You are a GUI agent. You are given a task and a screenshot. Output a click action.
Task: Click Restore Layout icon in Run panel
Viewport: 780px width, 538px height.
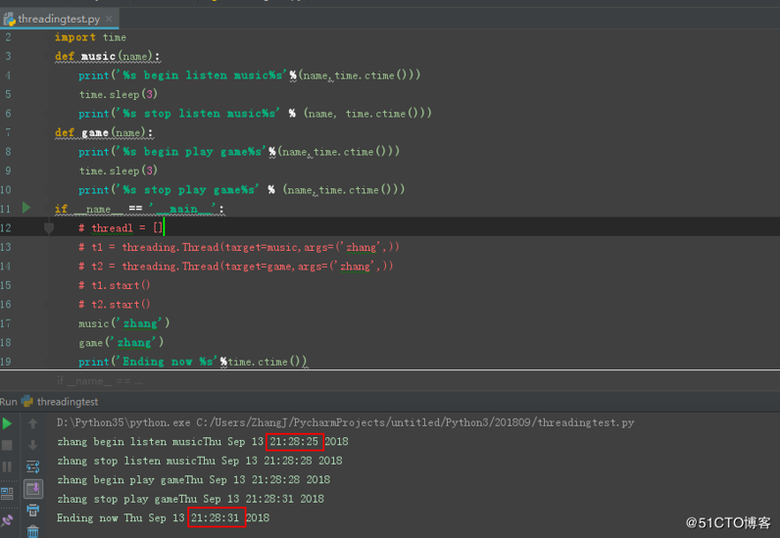[x=7, y=493]
